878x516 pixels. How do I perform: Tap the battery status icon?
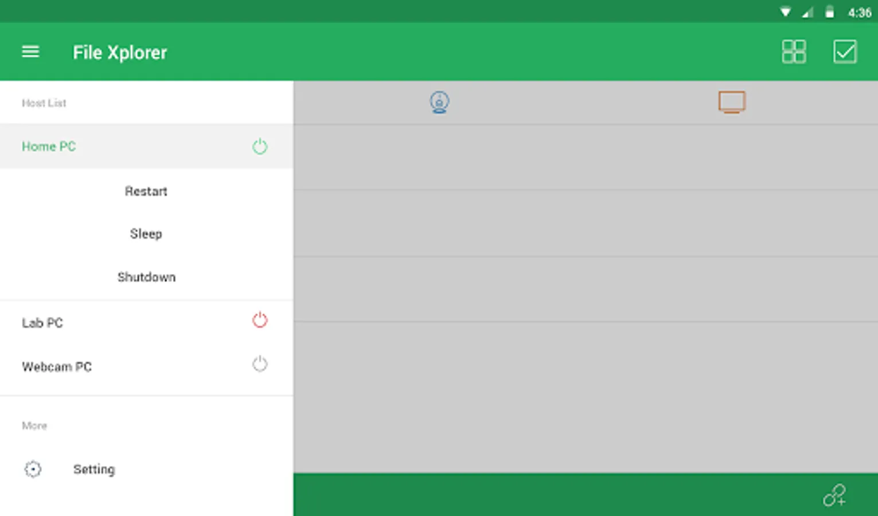829,12
